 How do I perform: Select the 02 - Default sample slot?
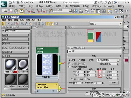tap(23, 66)
